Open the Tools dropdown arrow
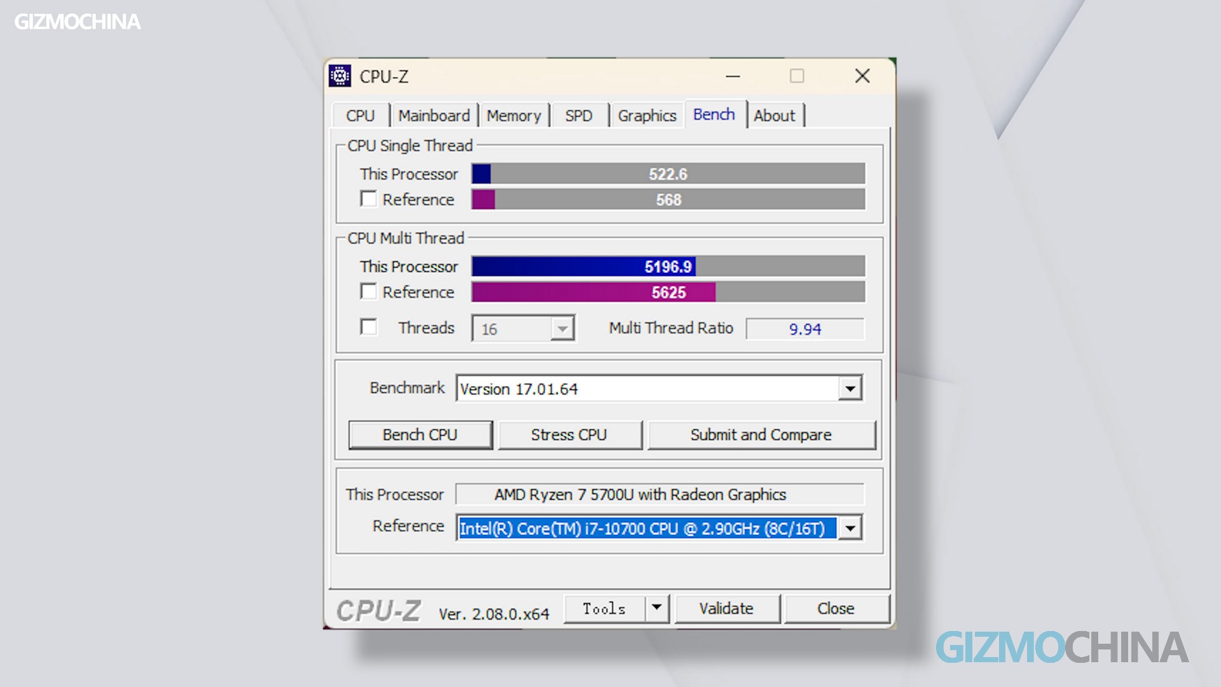Screen dimensions: 1221x687 click(657, 608)
